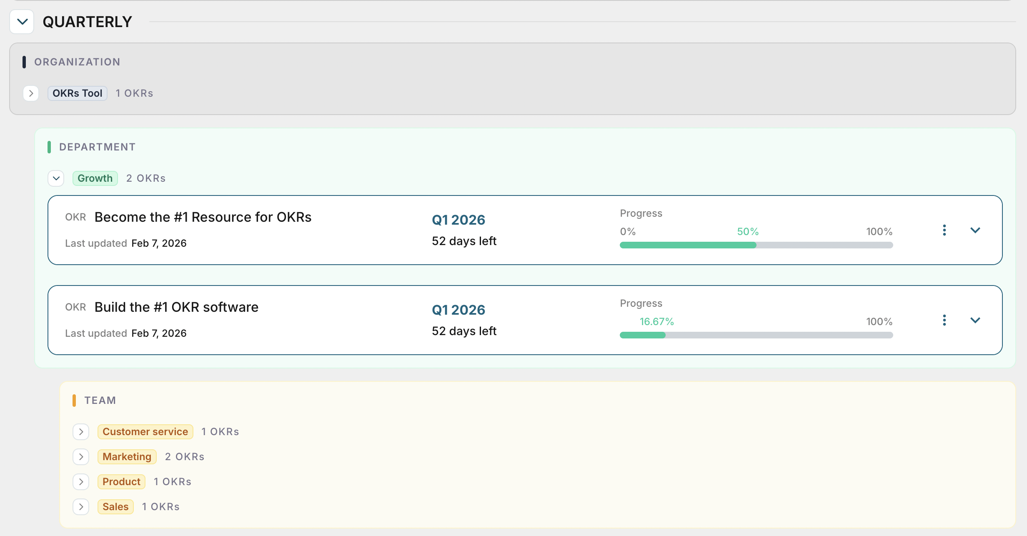Open "Build the #1 OKR software" objective
This screenshot has width=1027, height=536.
176,307
